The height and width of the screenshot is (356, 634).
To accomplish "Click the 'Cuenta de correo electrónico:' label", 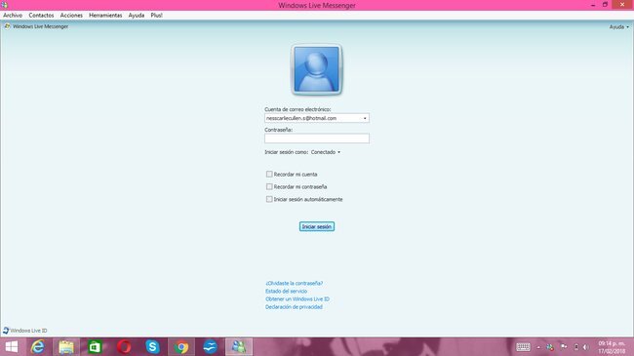I will [x=297, y=109].
